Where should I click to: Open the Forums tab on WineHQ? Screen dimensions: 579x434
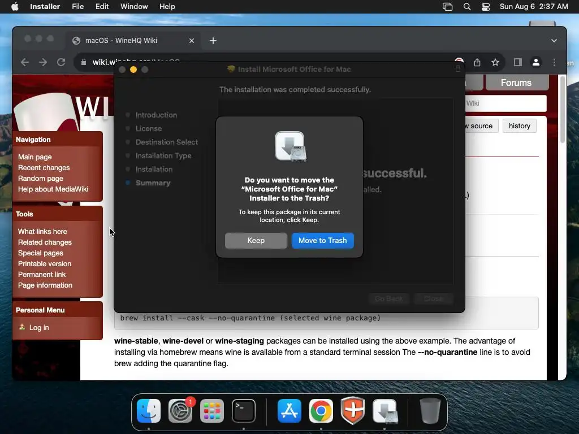pyautogui.click(x=516, y=83)
